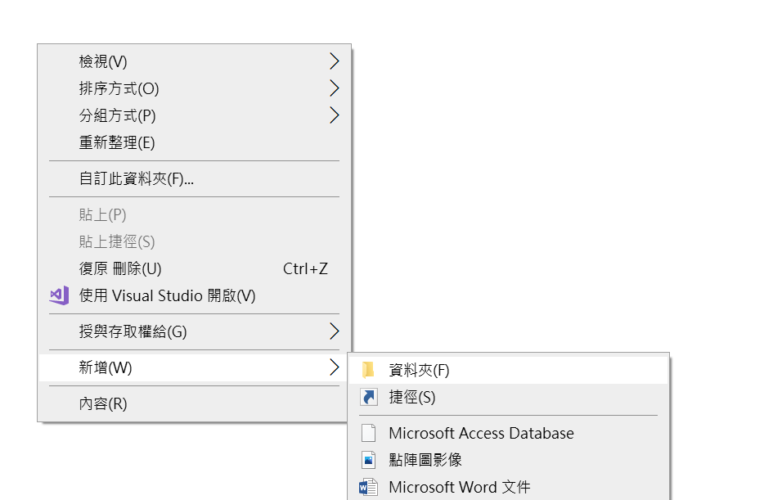The height and width of the screenshot is (500, 764).
Task: Expand the 授與存取權給(G) submenu arrow
Action: pyautogui.click(x=335, y=331)
